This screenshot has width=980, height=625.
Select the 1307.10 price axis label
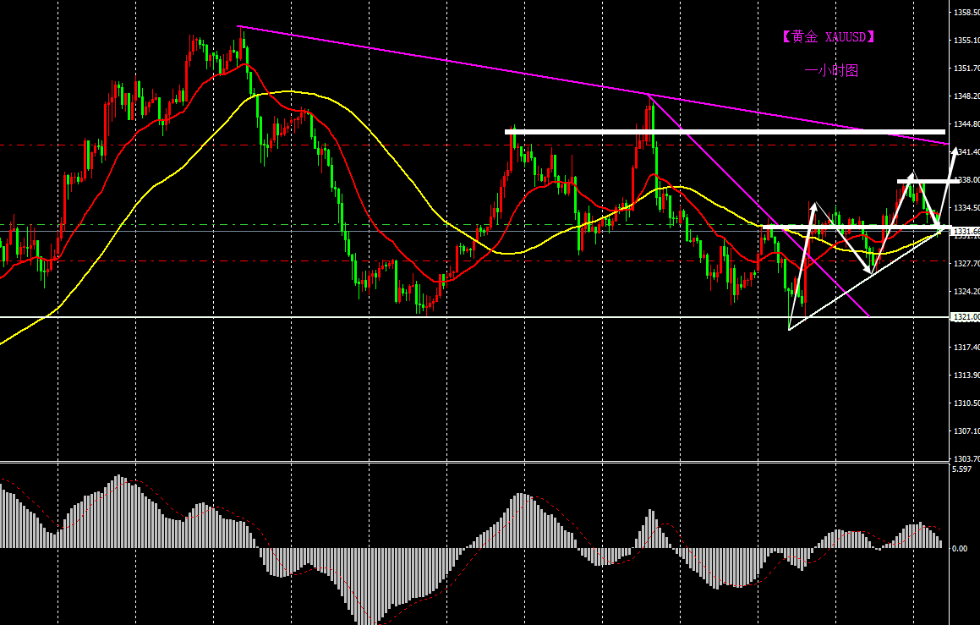(966, 430)
